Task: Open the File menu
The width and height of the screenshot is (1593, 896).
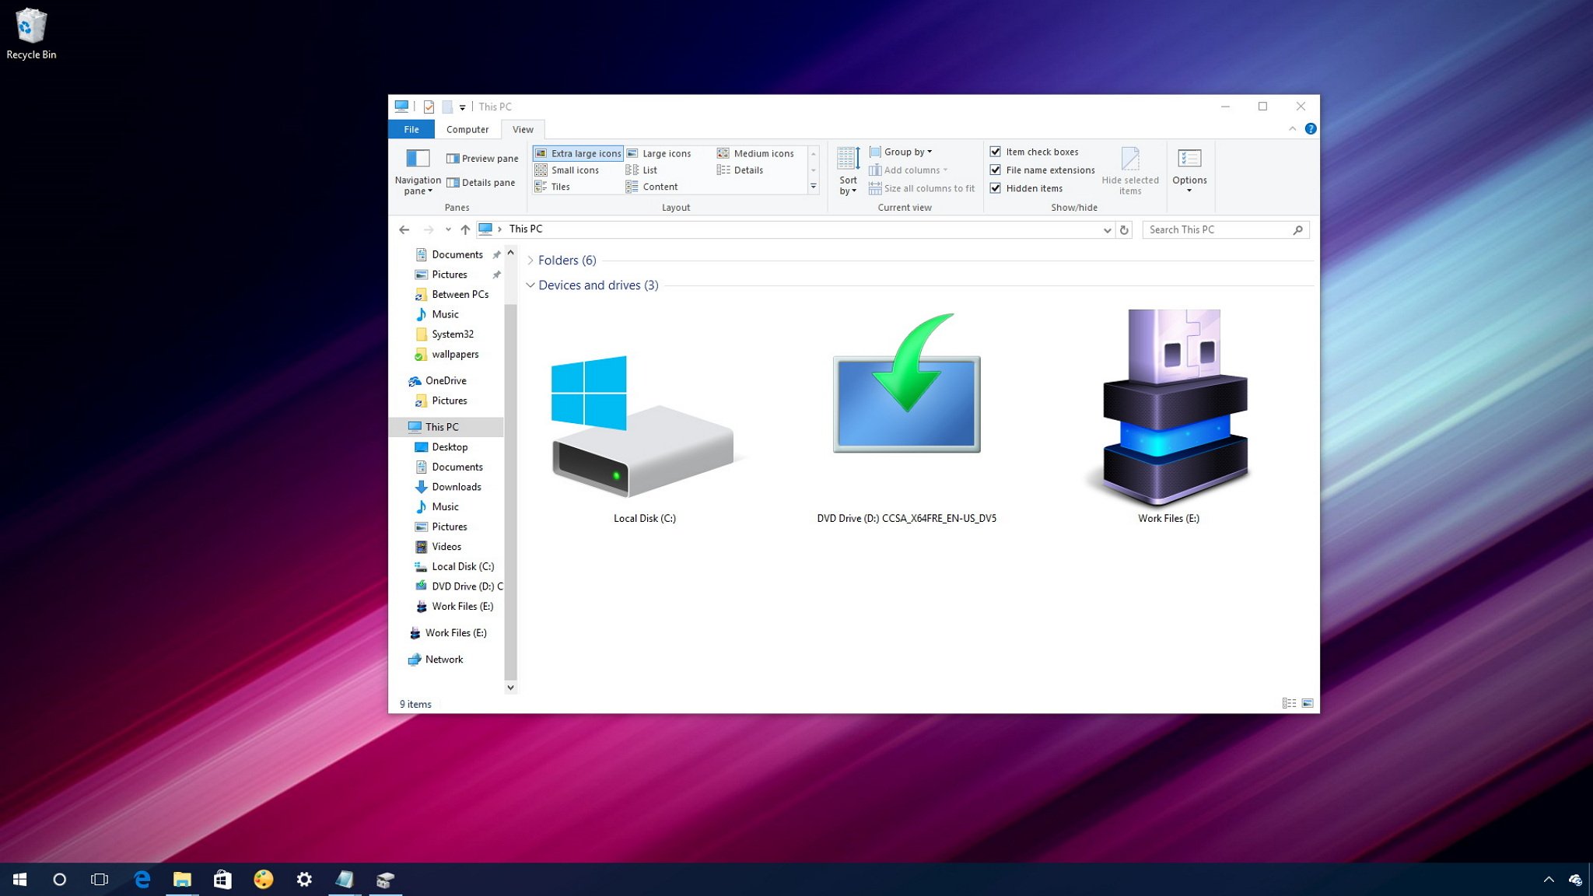Action: click(x=411, y=128)
